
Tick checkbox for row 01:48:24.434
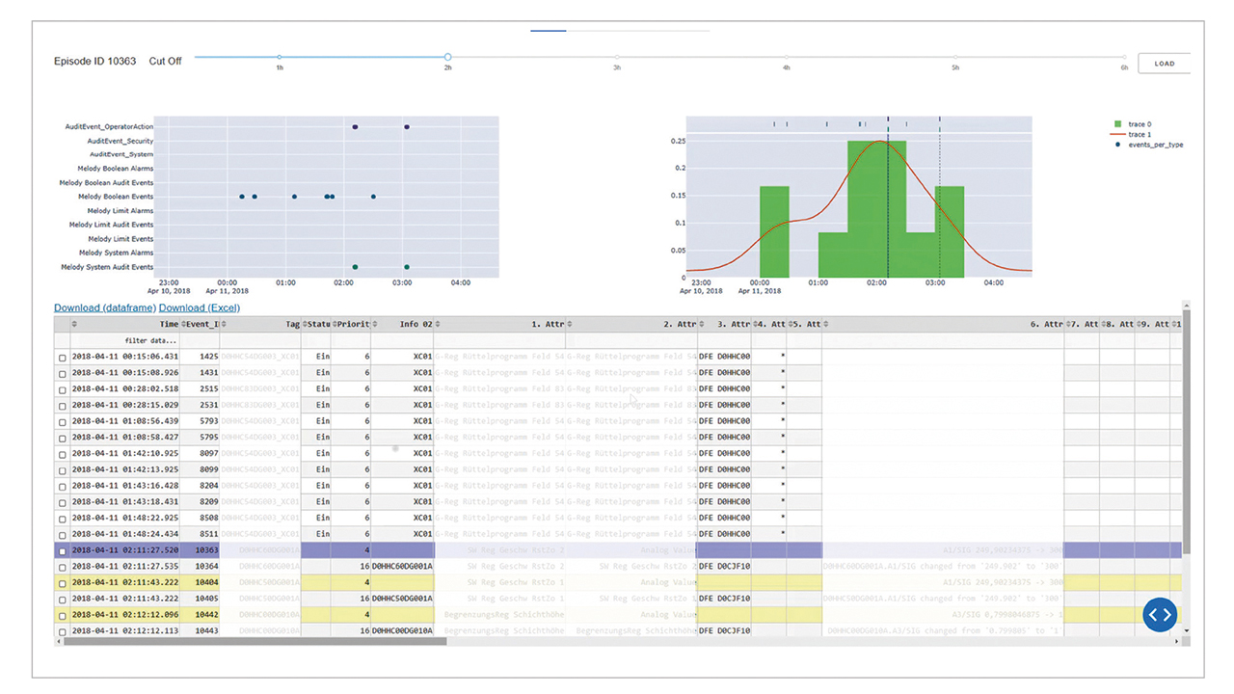tap(63, 535)
